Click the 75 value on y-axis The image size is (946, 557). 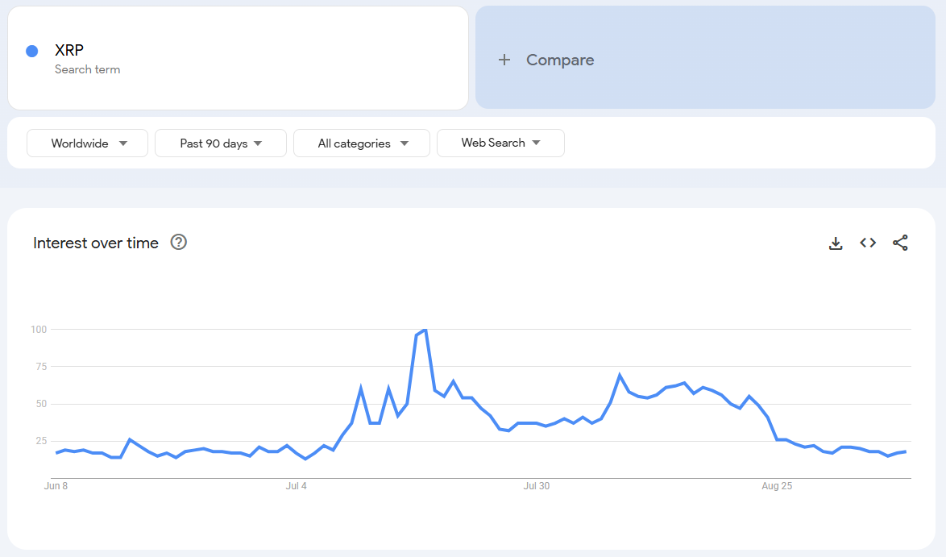[39, 366]
